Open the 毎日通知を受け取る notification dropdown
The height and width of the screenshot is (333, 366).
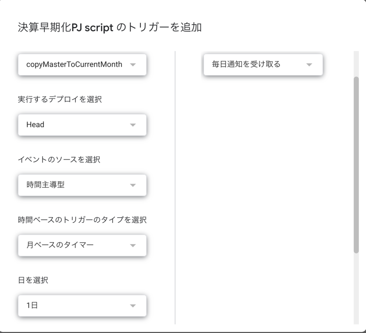coord(263,65)
